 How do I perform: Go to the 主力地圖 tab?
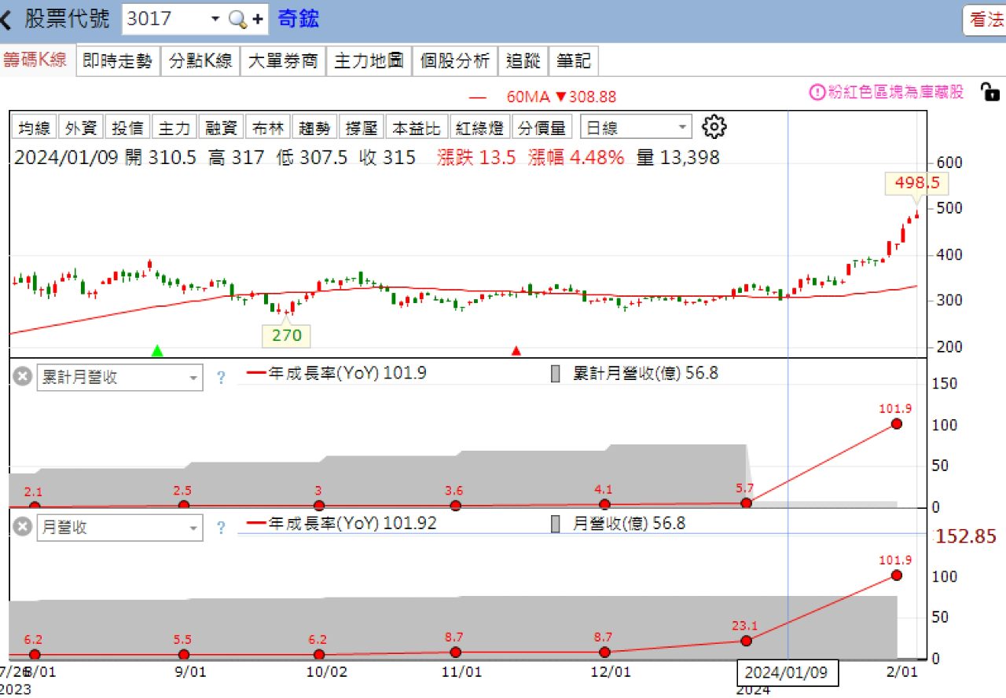pyautogui.click(x=369, y=60)
